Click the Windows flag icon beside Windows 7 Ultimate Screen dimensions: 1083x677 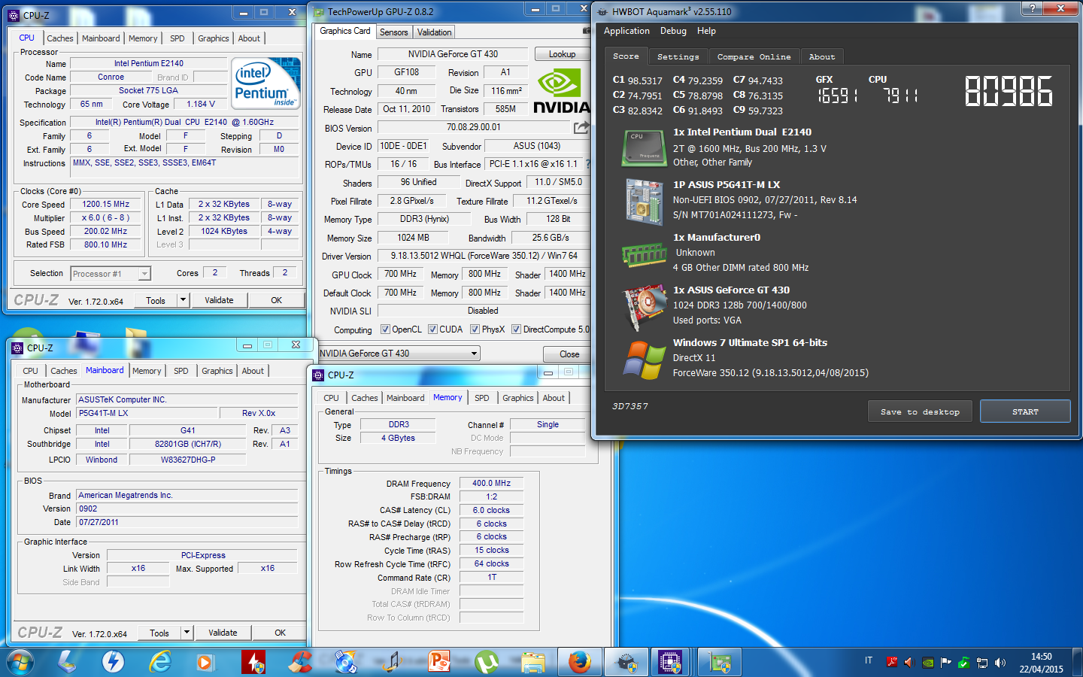[x=644, y=360]
